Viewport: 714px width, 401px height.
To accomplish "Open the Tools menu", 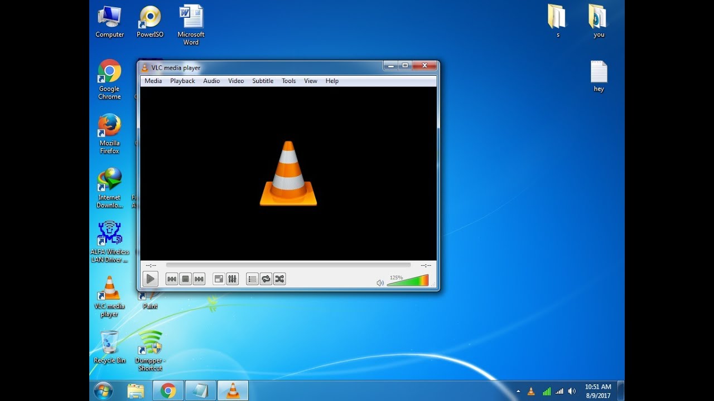I will [288, 81].
